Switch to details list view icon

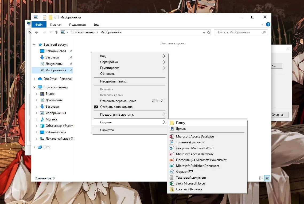(x=261, y=178)
